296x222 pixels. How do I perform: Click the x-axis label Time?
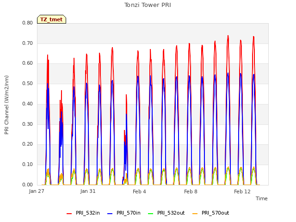click(x=262, y=198)
